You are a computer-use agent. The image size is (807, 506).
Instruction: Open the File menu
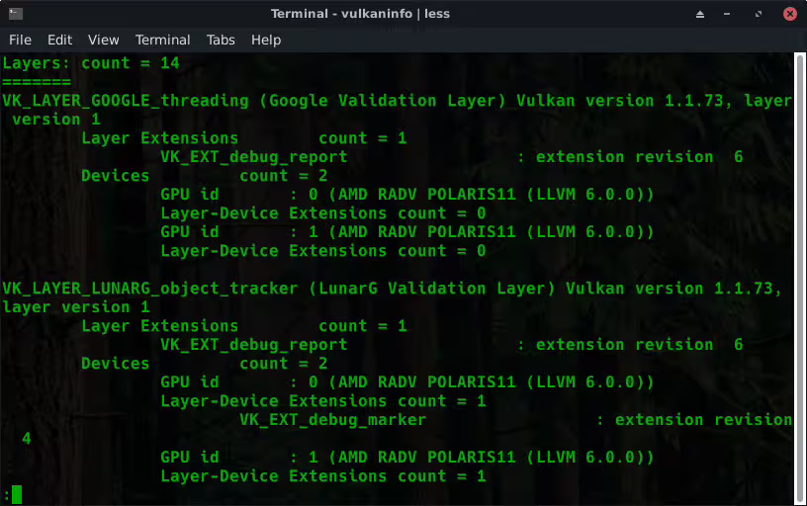click(20, 40)
